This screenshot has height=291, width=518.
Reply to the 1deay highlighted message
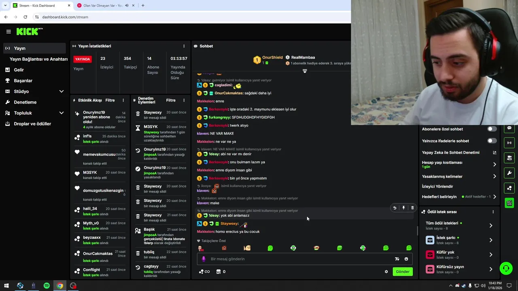pos(395,208)
